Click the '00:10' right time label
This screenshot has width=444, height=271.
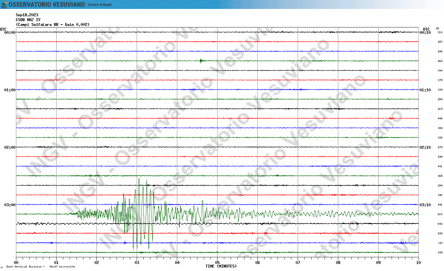(x=425, y=32)
